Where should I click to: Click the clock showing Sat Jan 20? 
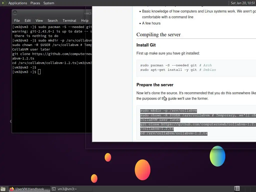point(243,3)
